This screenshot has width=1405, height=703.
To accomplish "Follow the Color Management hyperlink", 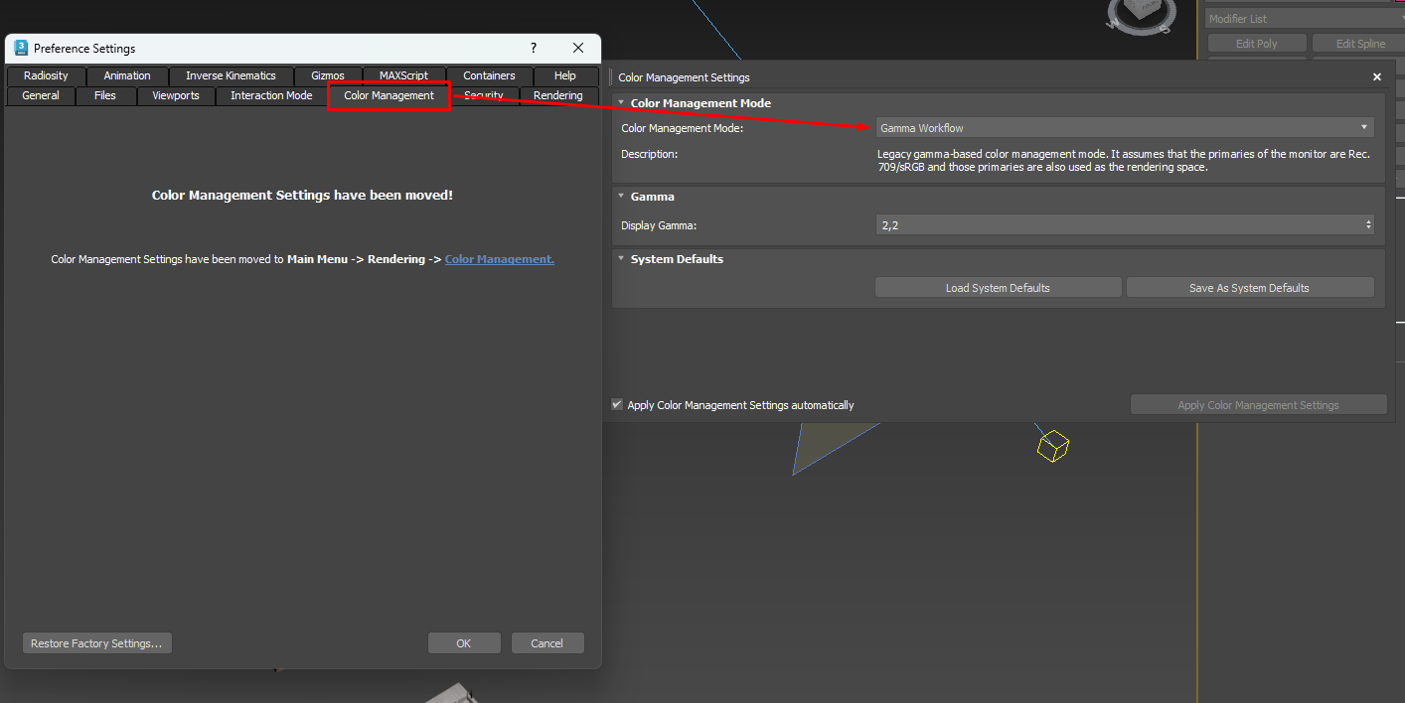I will click(x=499, y=259).
